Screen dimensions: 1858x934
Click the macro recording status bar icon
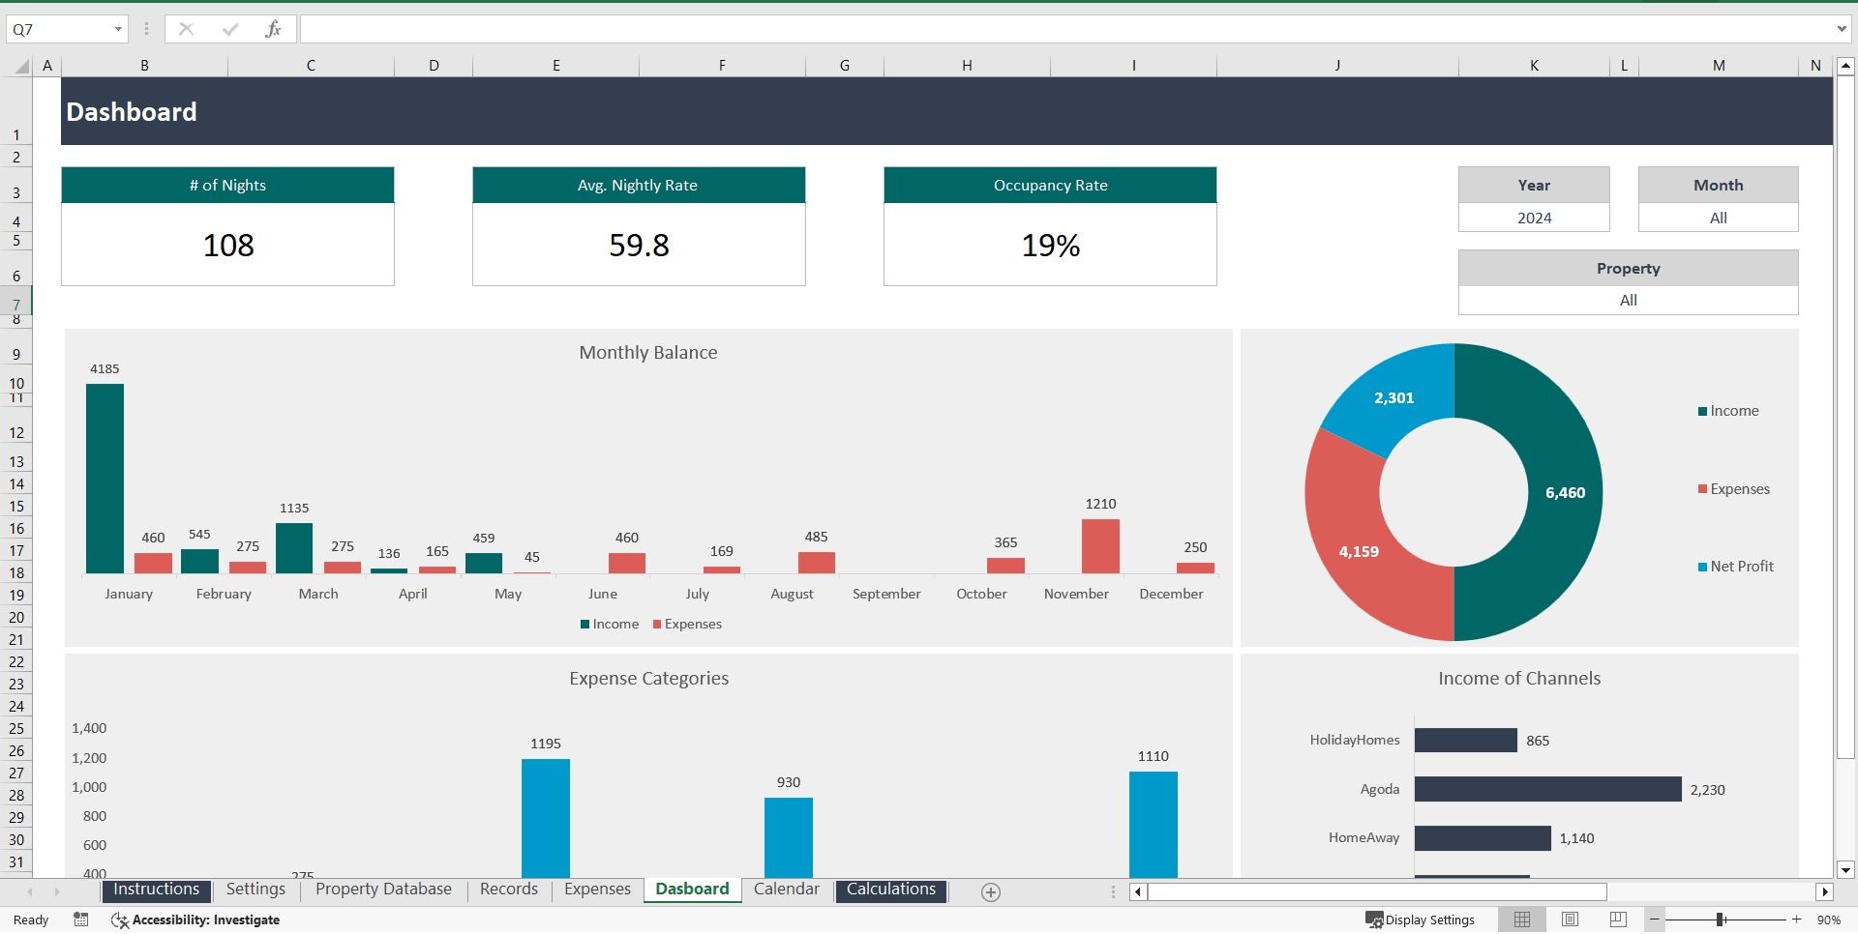click(81, 919)
